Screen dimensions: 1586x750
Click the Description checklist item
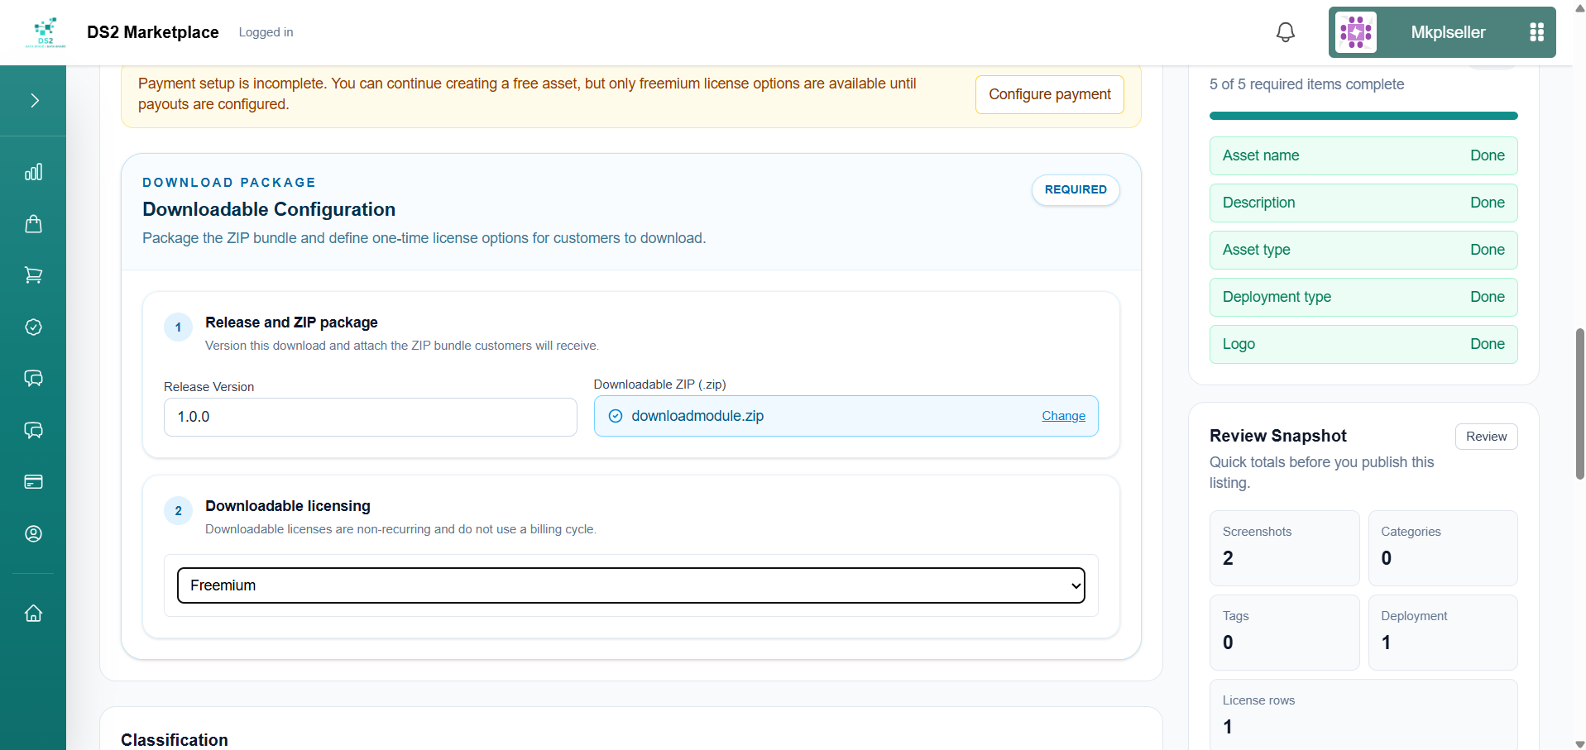click(1363, 203)
